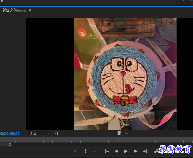Go to Out point button
This screenshot has width=193, height=158.
[x=145, y=151]
